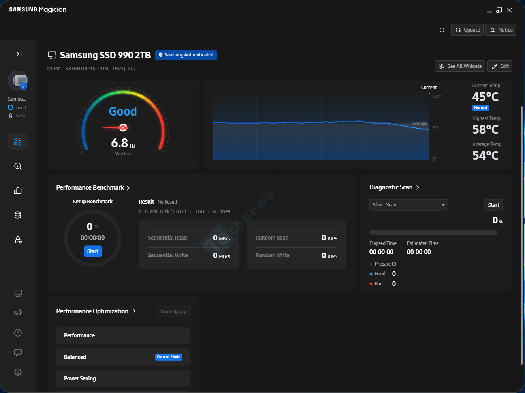Expand Performance Benchmark section via chevron

128,188
